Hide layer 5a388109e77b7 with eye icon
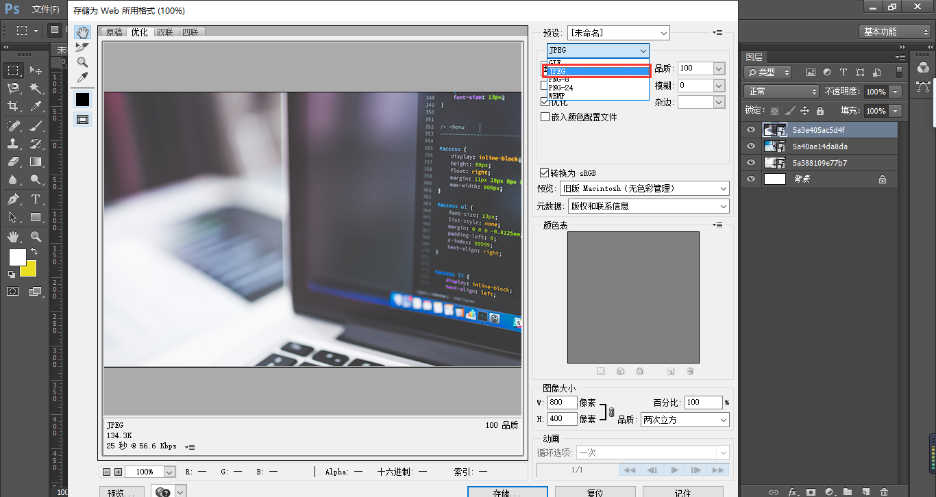This screenshot has width=936, height=497. [x=751, y=162]
